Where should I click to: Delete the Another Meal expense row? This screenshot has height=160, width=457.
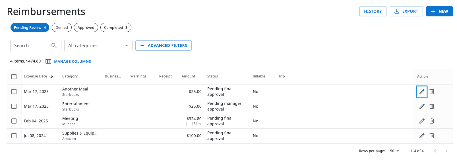point(431,92)
